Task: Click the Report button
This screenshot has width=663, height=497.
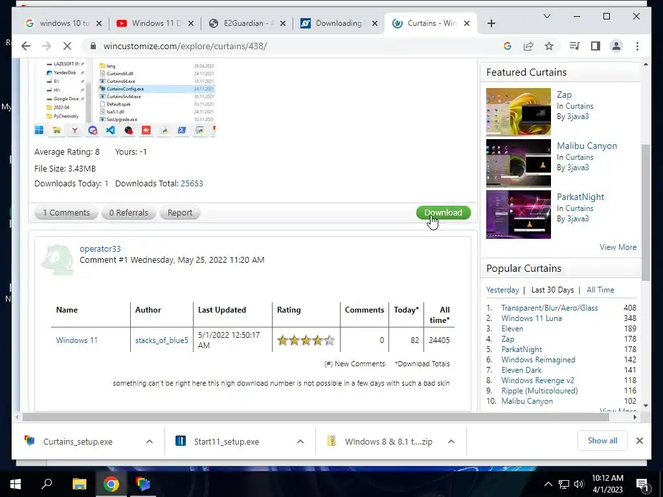Action: 180,212
